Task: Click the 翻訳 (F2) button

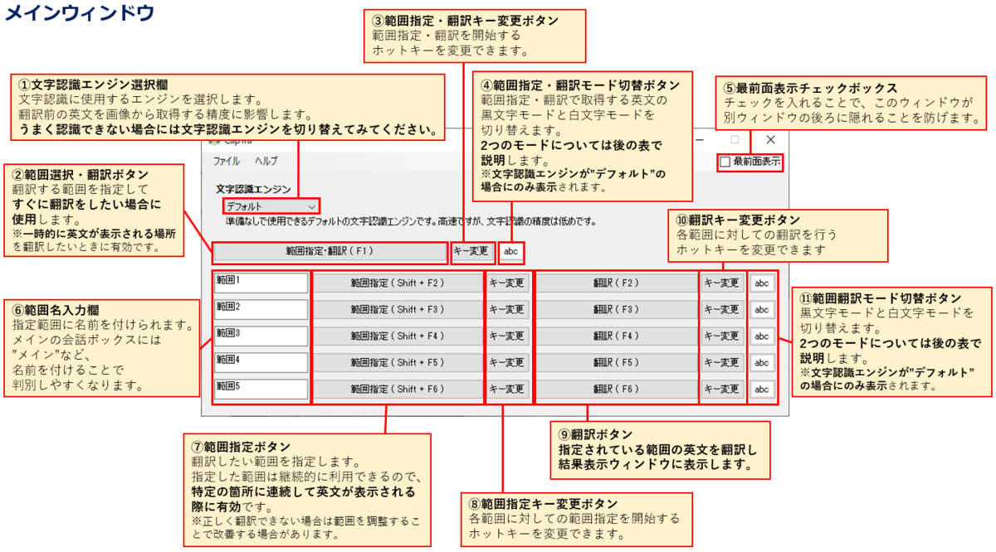Action: tap(616, 283)
